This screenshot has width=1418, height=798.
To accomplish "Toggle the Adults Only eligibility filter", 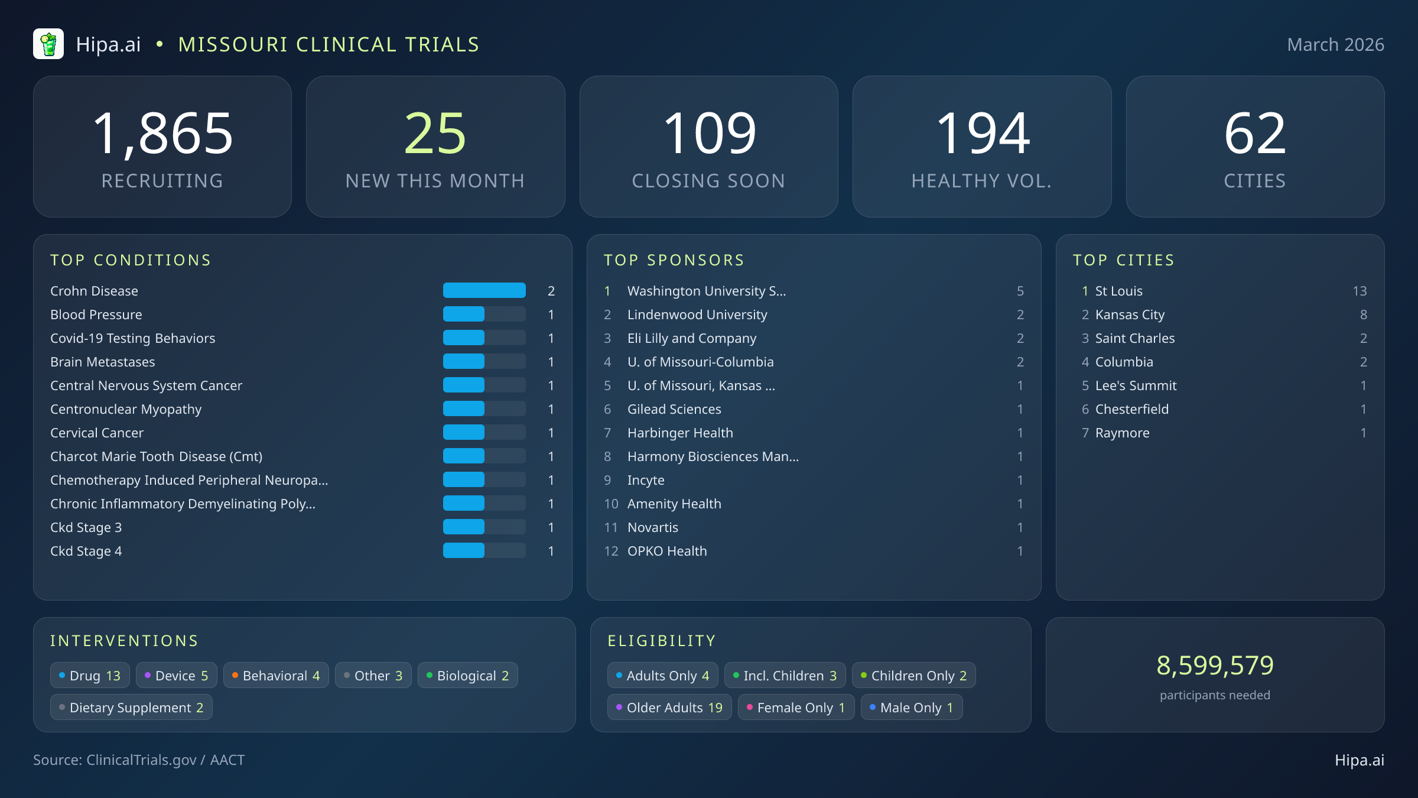I will 662,675.
